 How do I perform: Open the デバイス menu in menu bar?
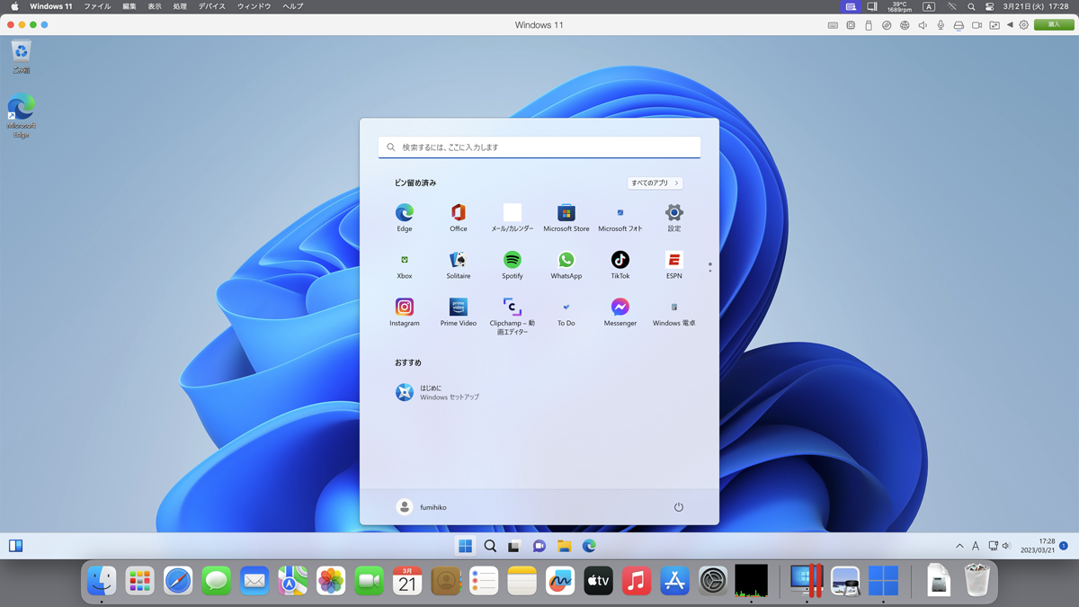click(x=212, y=6)
